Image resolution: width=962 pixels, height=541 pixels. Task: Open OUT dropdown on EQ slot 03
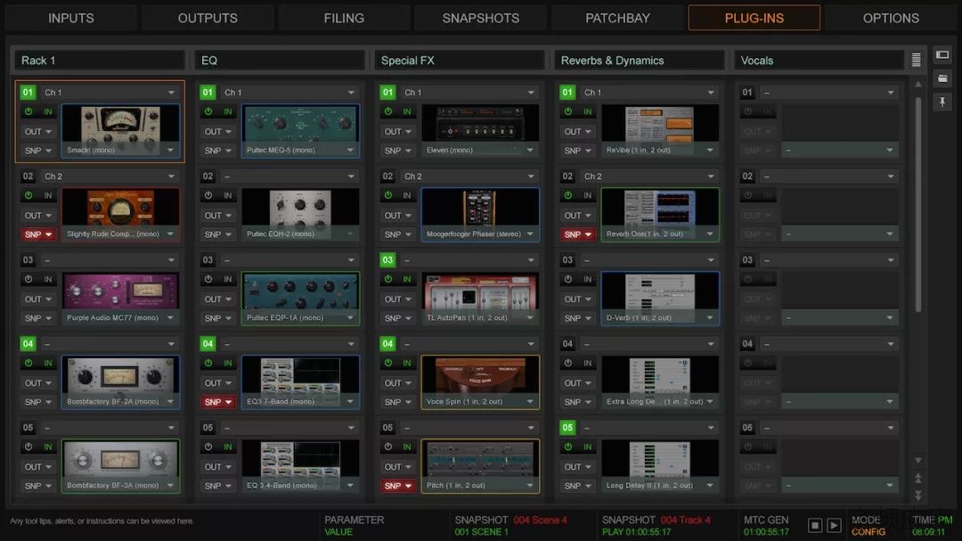tap(217, 299)
